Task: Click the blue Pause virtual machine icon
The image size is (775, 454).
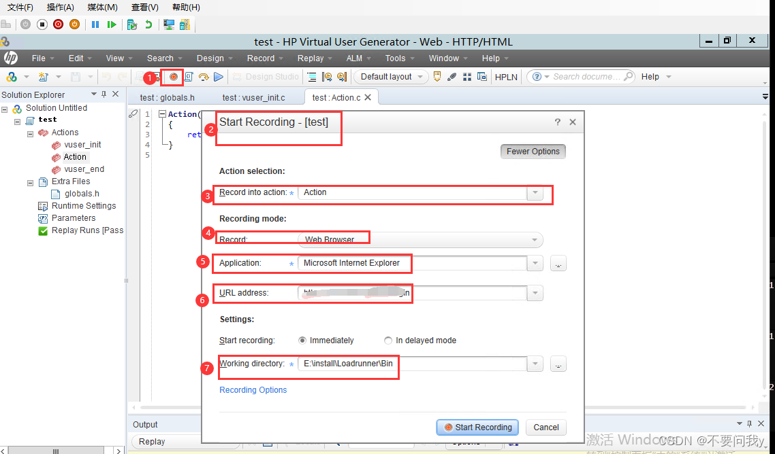Action: pyautogui.click(x=95, y=24)
